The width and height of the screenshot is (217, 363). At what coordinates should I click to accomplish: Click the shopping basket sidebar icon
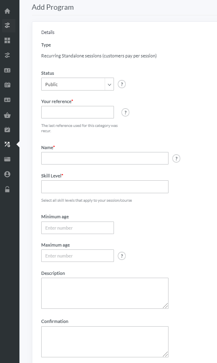[7, 115]
